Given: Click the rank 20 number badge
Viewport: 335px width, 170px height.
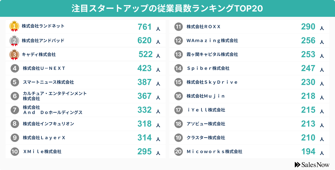Looking at the screenshot, I should [x=178, y=152].
